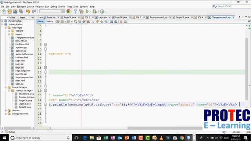251x141 pixels.
Task: Switch editor to Source view
Action: pos(40,22)
